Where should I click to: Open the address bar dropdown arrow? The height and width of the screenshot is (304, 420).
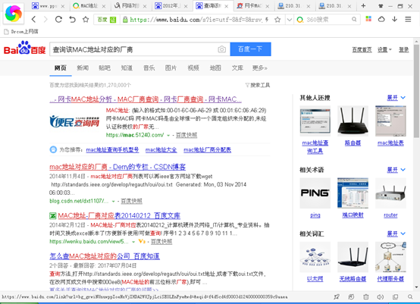point(290,20)
